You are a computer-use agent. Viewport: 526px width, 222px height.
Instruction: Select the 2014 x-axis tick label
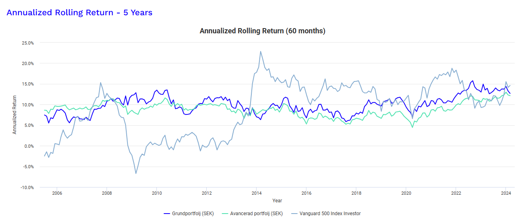(x=257, y=193)
